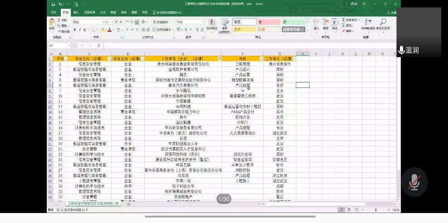Toggle Bold formatting button
This screenshot has width=448, height=223.
[x=74, y=30]
